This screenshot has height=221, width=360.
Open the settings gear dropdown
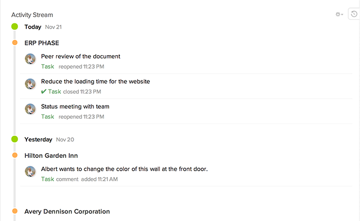coord(339,14)
